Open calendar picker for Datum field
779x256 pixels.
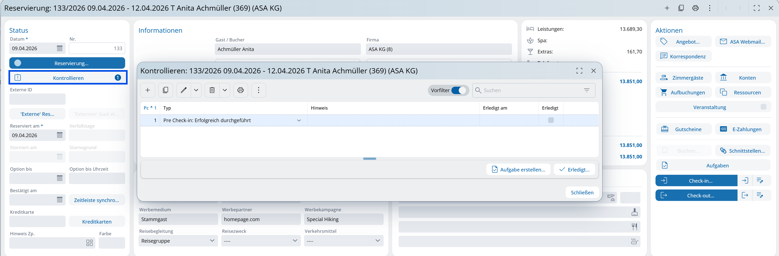[60, 48]
